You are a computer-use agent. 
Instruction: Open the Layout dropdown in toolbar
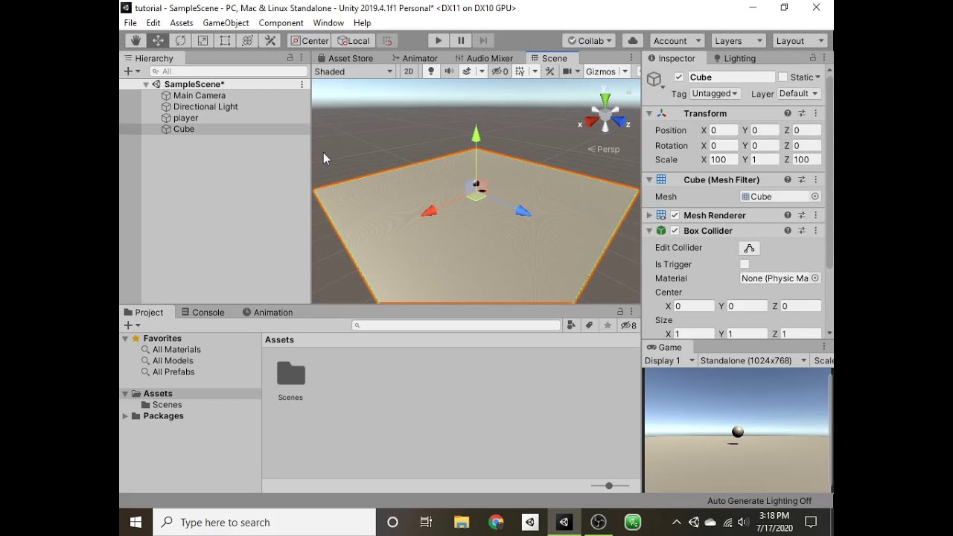(x=800, y=41)
